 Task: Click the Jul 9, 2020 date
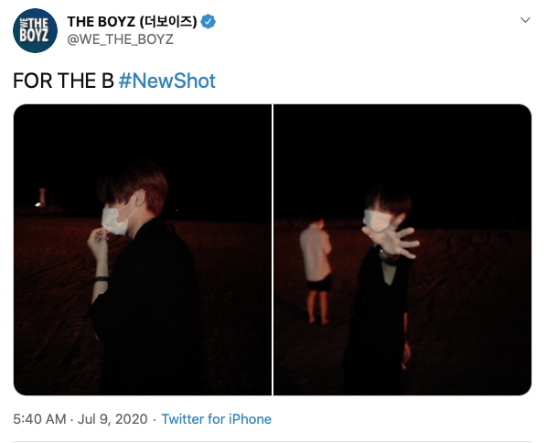coord(112,419)
